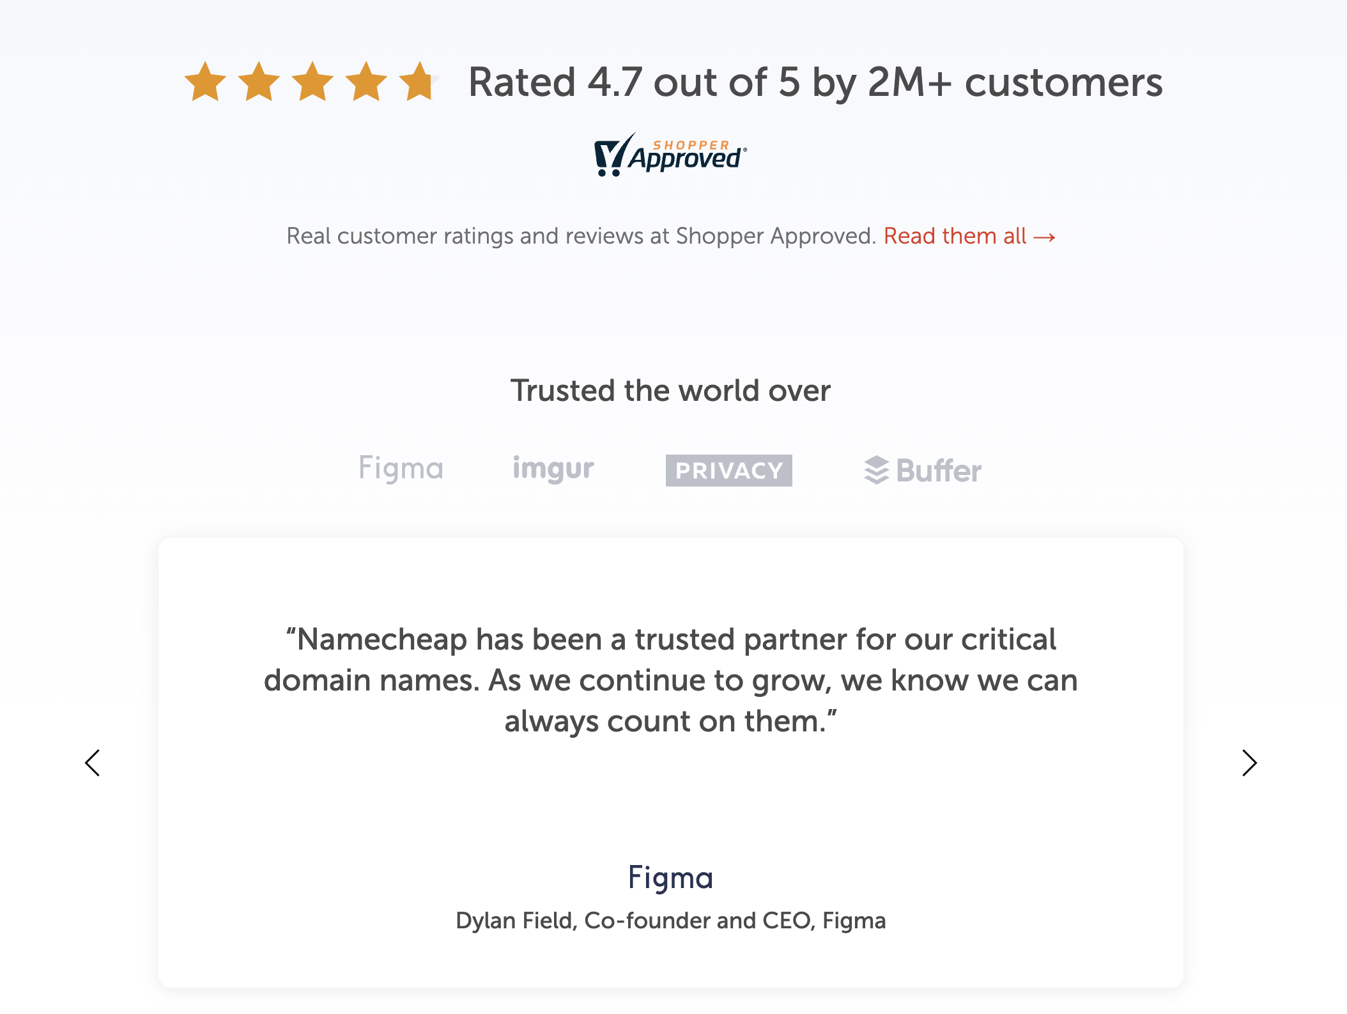The image size is (1347, 1014).
Task: Click the Buffer stacked-layers logo
Action: [x=921, y=470]
